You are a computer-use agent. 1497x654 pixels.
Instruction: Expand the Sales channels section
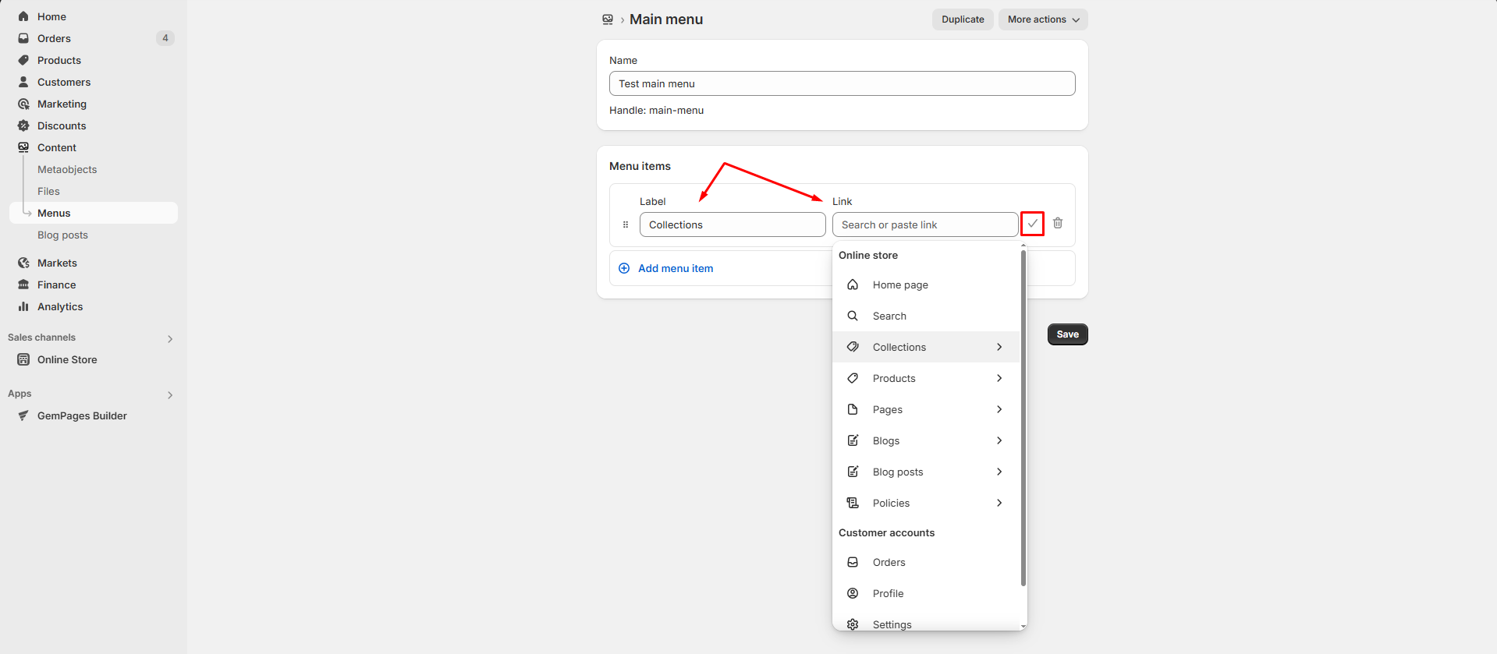click(170, 338)
